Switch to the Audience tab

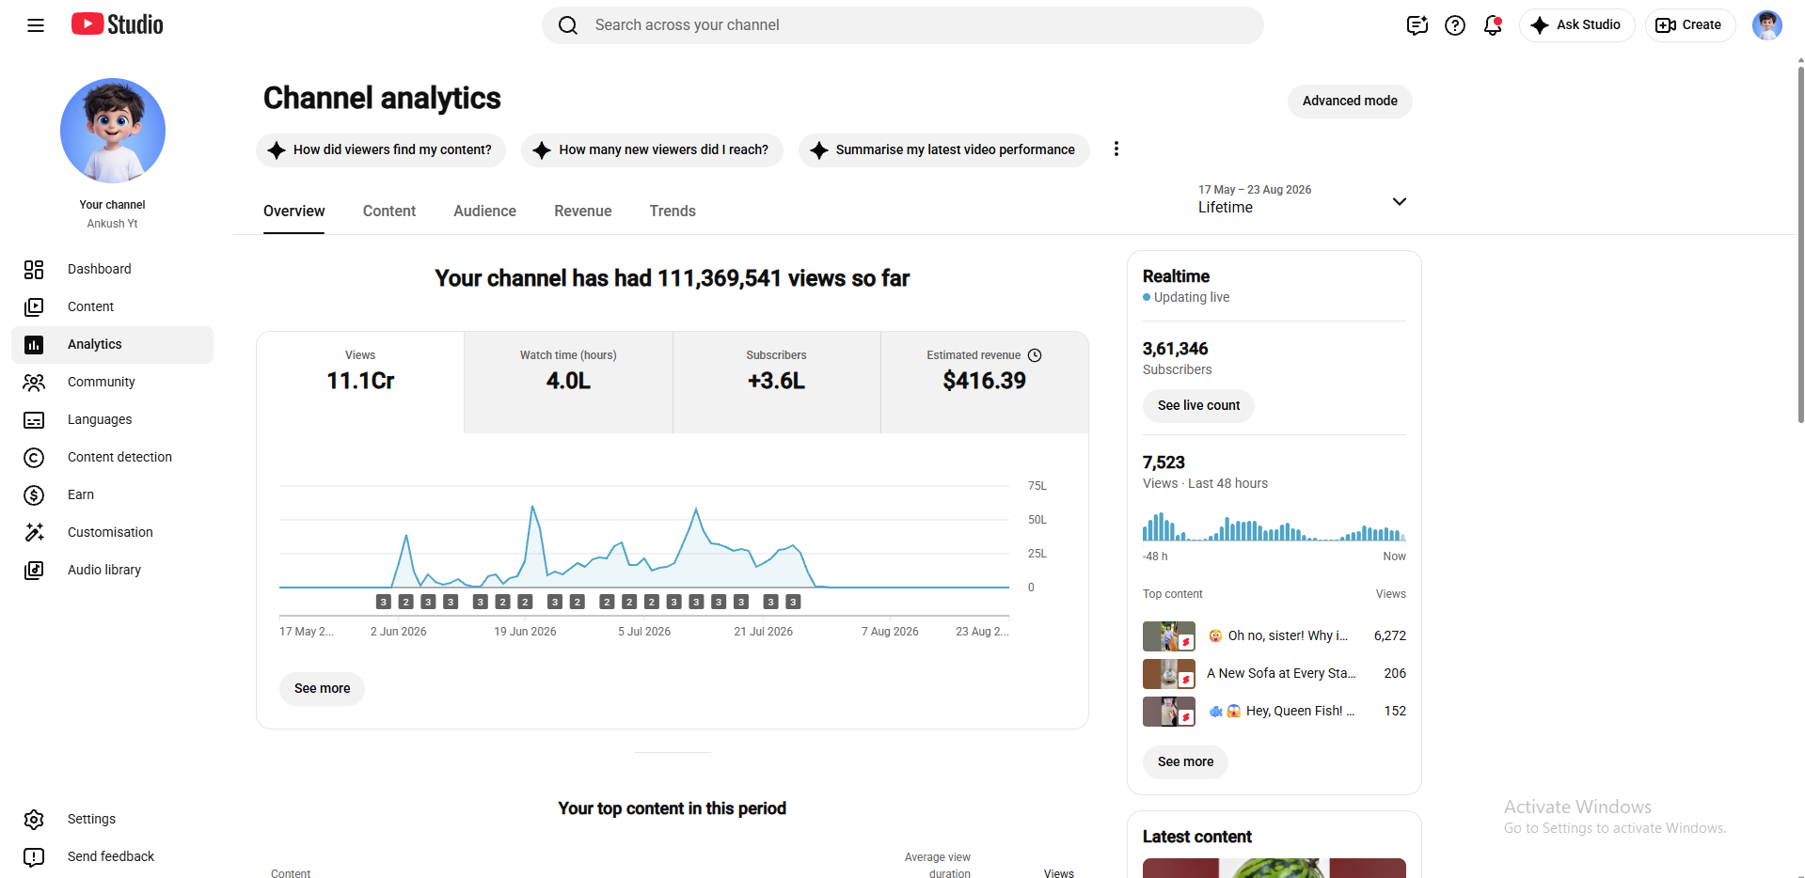click(484, 212)
